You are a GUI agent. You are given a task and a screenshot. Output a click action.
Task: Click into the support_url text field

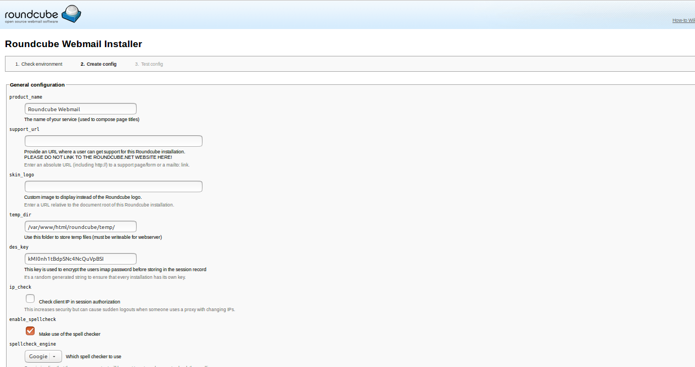pos(114,141)
